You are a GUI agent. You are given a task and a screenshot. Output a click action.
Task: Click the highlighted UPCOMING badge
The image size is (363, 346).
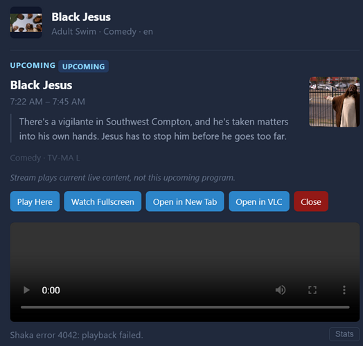click(x=84, y=66)
